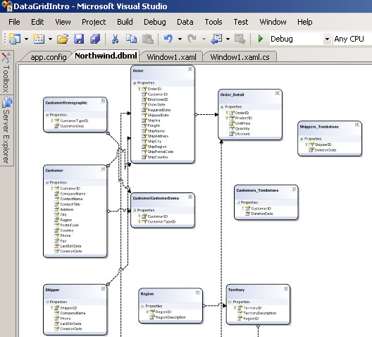Start debugging with green play icon
The height and width of the screenshot is (337, 372).
click(x=261, y=39)
